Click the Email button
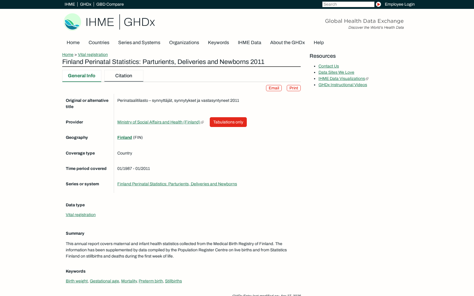The height and width of the screenshot is (296, 474). (x=274, y=88)
